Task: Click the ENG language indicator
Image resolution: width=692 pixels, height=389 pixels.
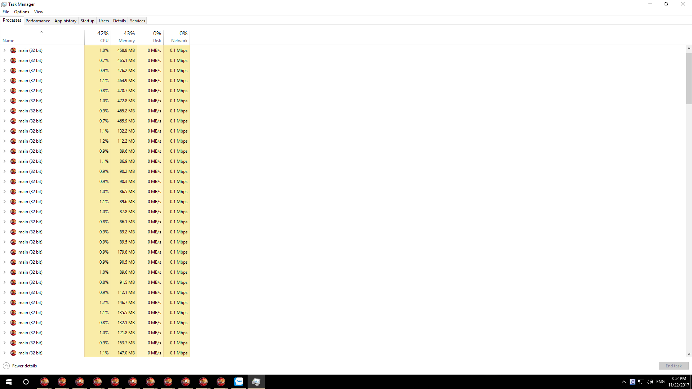Action: pos(660,382)
